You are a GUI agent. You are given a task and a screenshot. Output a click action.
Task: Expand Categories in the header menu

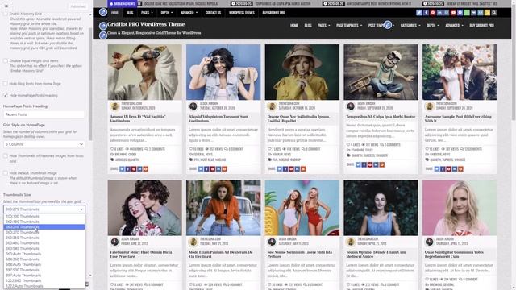point(410,25)
